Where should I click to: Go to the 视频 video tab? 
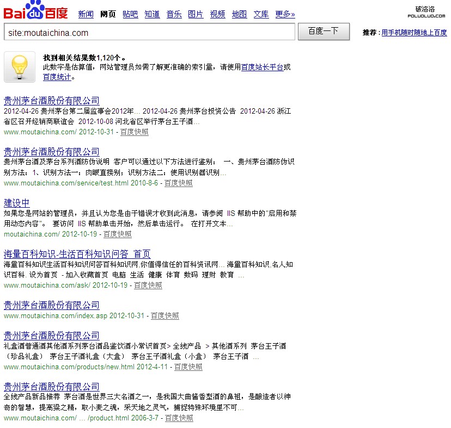coord(217,14)
